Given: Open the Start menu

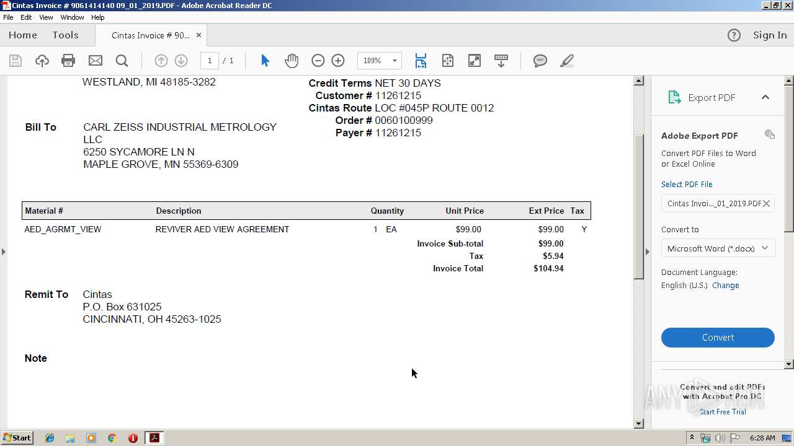Looking at the screenshot, I should (17, 438).
